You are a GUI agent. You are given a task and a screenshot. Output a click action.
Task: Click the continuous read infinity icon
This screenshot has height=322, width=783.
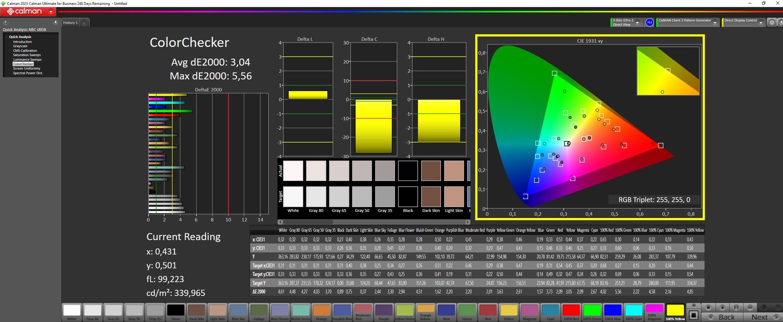pyautogui.click(x=750, y=307)
